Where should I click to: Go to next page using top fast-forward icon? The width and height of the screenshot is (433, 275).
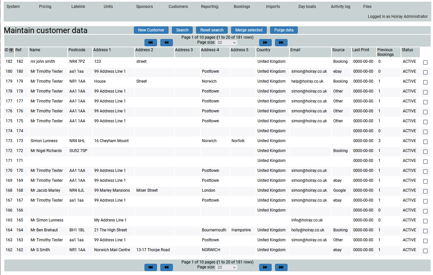point(265,43)
